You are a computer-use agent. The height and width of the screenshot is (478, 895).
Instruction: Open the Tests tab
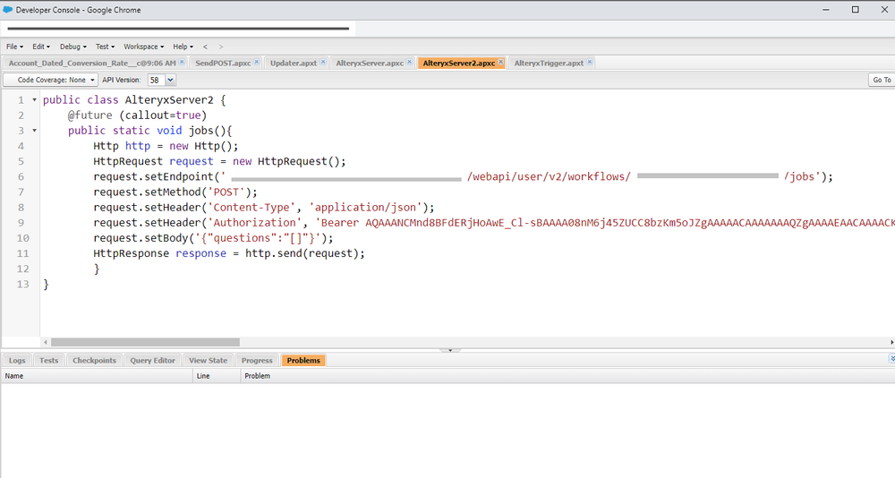click(48, 361)
